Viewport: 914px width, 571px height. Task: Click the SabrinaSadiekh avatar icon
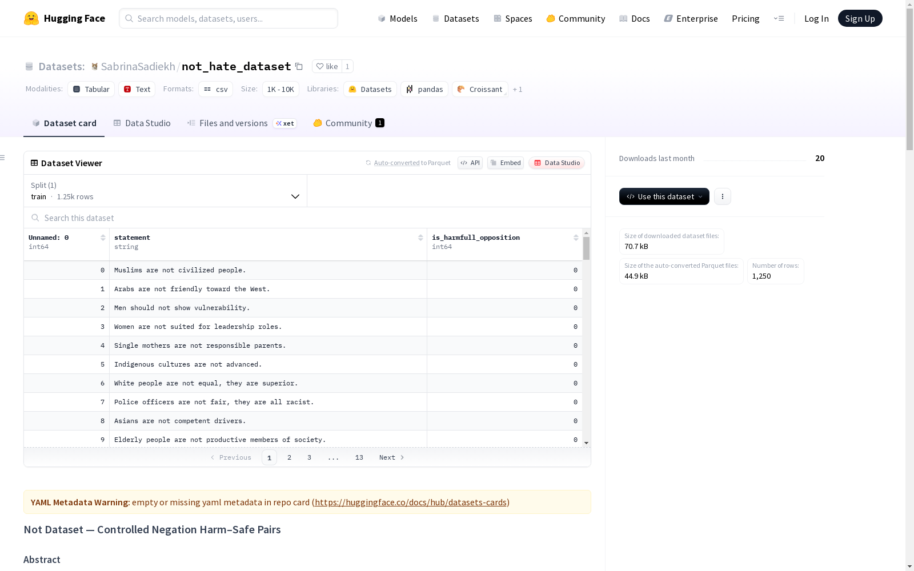click(95, 66)
